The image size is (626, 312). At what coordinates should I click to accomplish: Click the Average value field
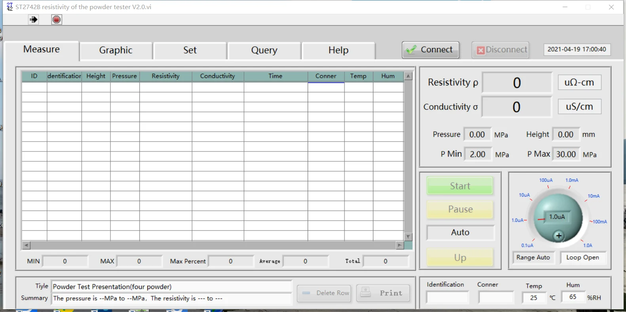306,261
